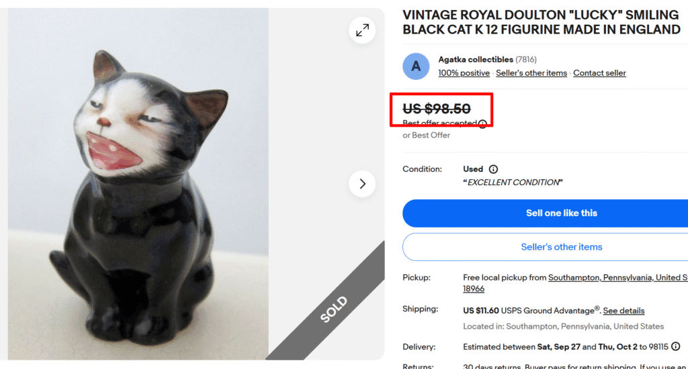The width and height of the screenshot is (688, 369).
Task: Click the 100% positive feedback link
Action: click(x=464, y=73)
